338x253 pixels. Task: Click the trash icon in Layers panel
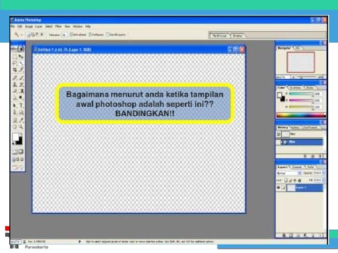click(321, 236)
